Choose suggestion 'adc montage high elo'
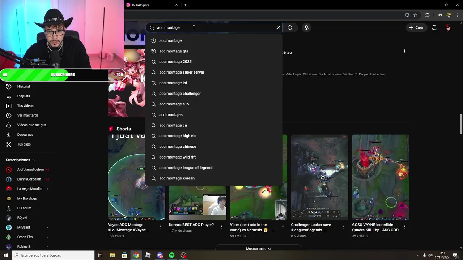The height and width of the screenshot is (260, 463). [214, 136]
